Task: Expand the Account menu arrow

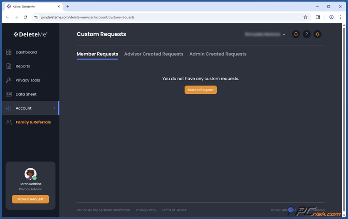Action: 54,108
